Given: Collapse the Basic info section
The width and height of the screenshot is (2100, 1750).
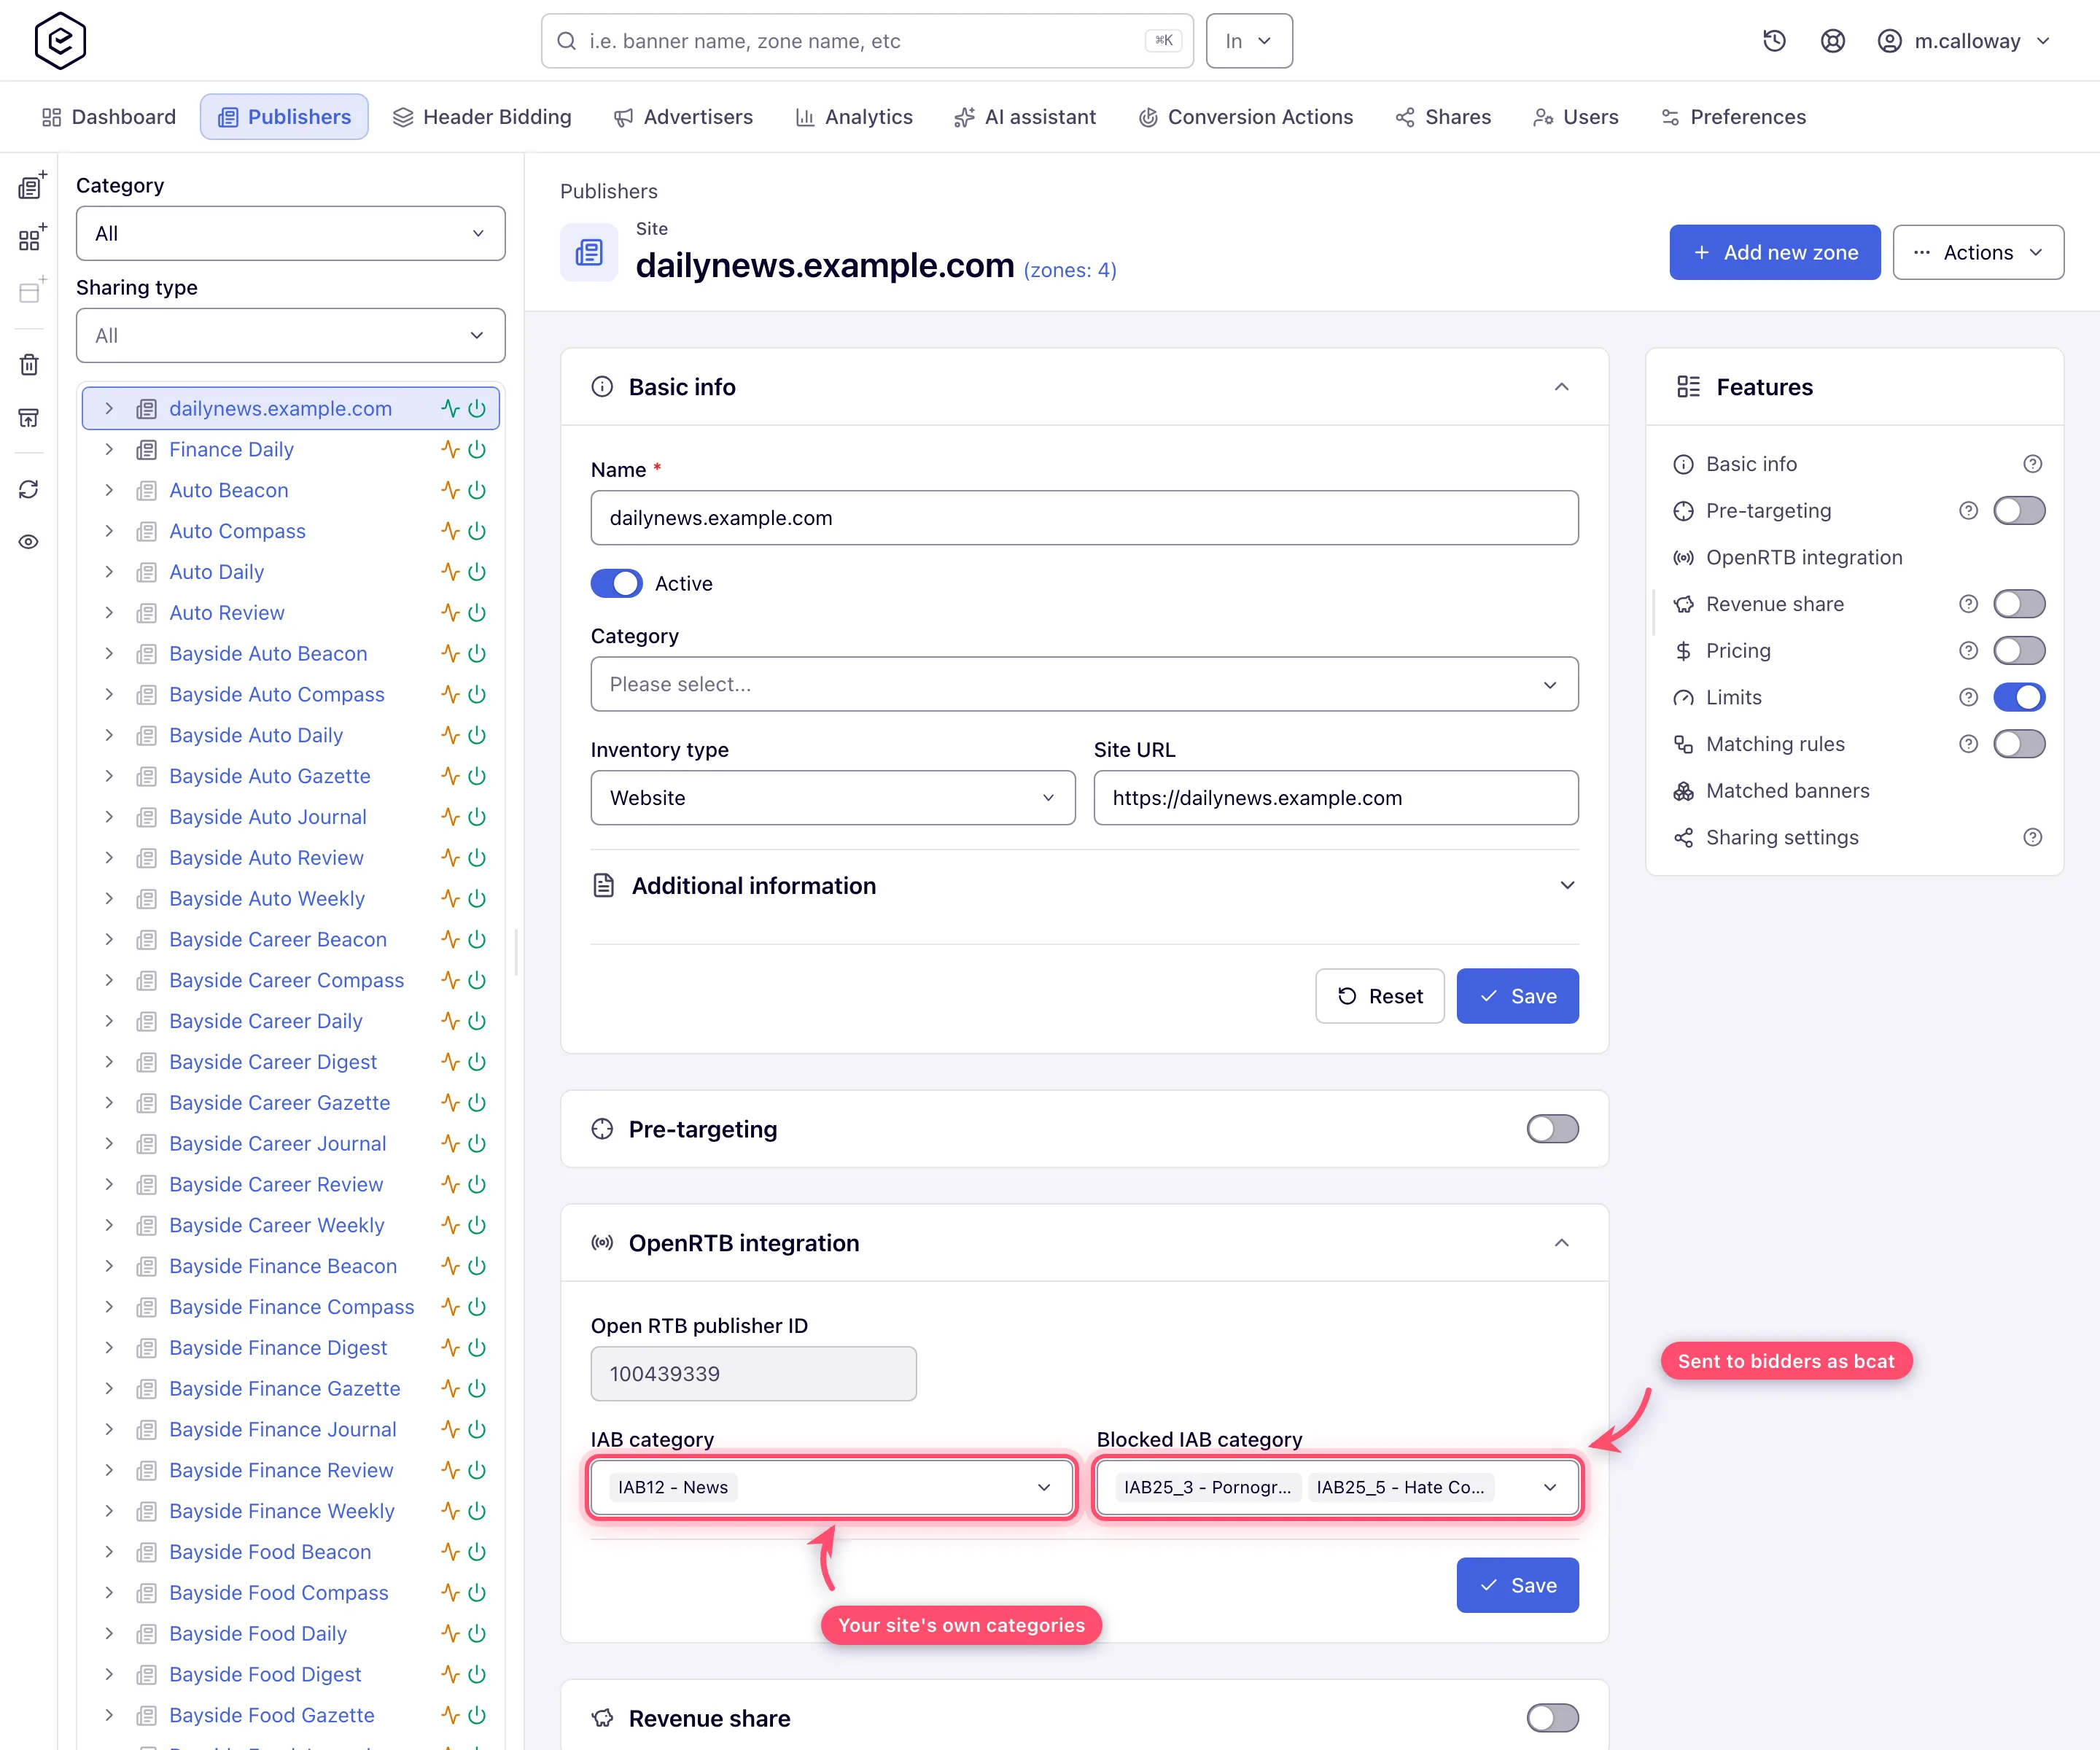Looking at the screenshot, I should click(1561, 387).
